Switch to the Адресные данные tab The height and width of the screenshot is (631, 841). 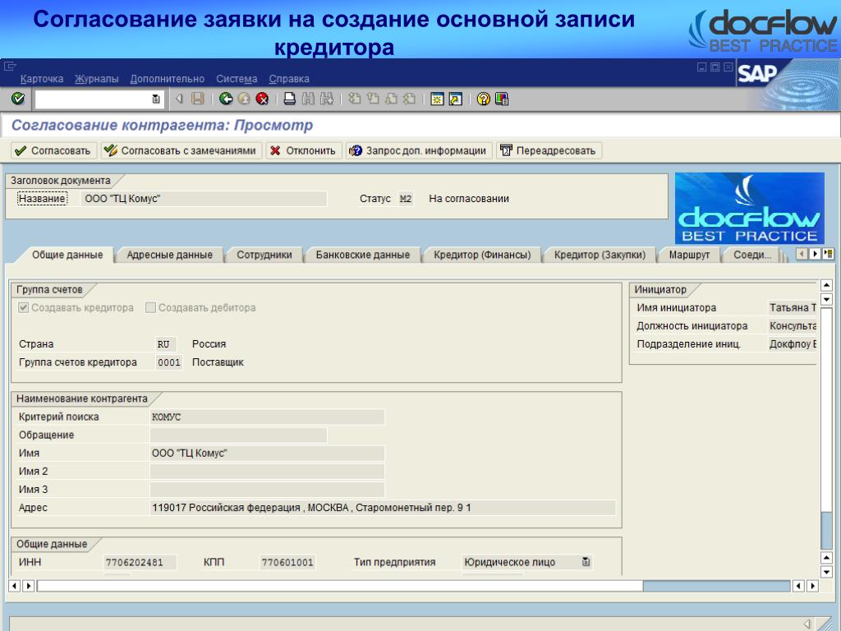pyautogui.click(x=169, y=255)
